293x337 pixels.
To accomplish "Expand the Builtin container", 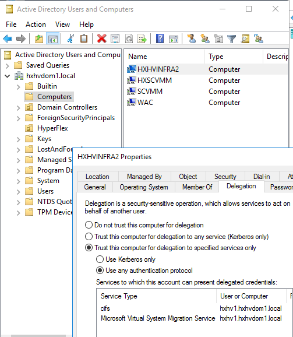I will tap(19, 87).
